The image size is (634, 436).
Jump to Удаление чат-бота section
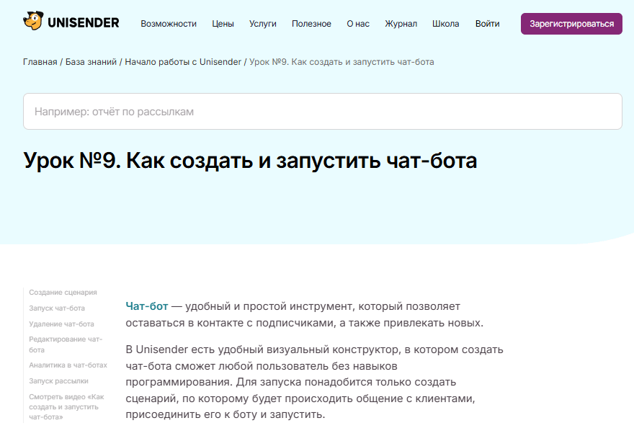click(x=61, y=324)
